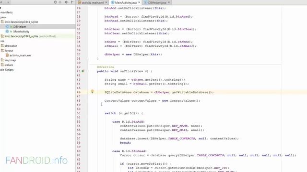Click the main package folder icon
The height and width of the screenshot is (172, 307).
pos(2,22)
